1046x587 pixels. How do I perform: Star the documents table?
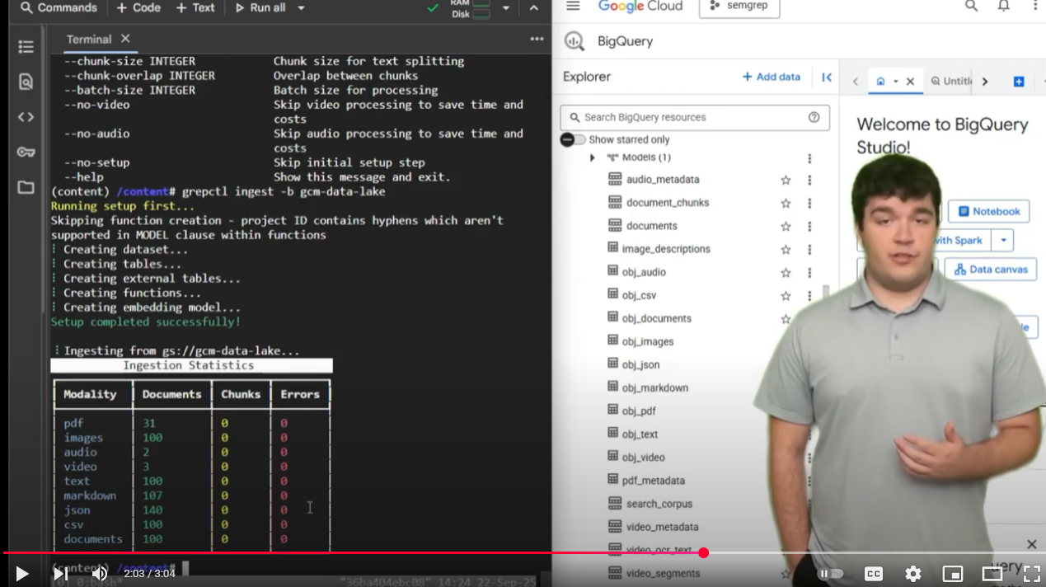click(x=786, y=226)
